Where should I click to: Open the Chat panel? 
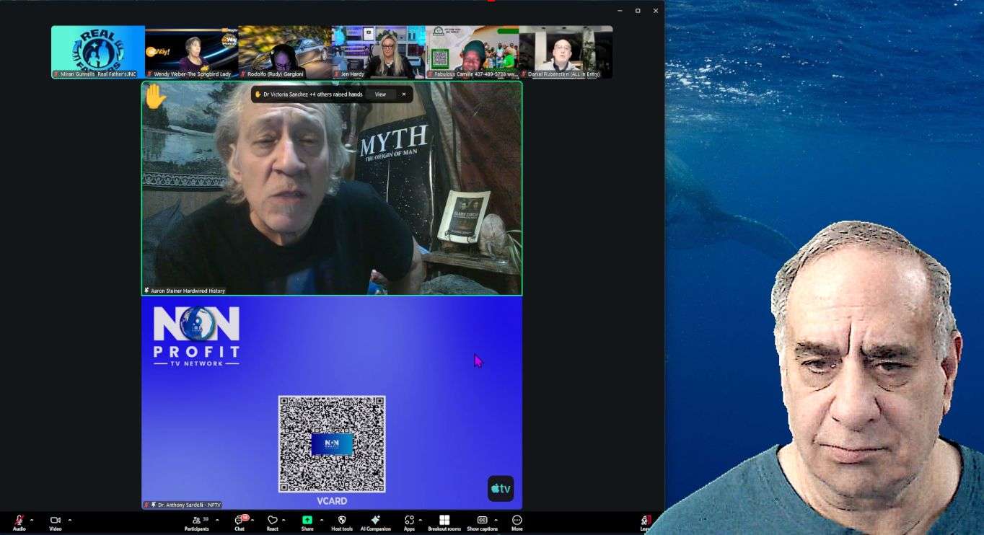click(239, 522)
